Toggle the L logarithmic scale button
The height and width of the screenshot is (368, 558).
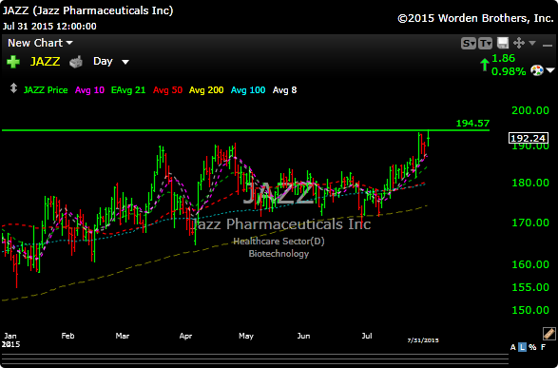click(522, 347)
